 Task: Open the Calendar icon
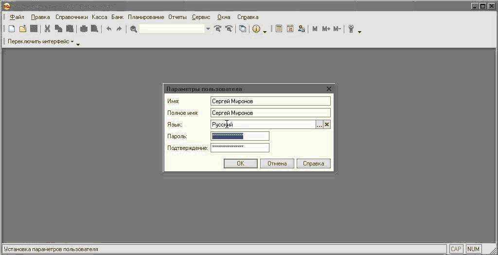pos(290,29)
